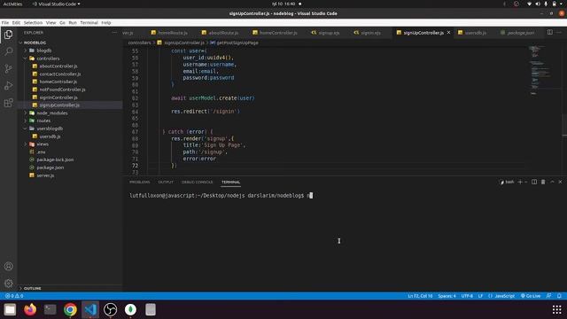Open the Explorer view in activity bar
Image resolution: width=567 pixels, height=319 pixels.
(x=8, y=35)
